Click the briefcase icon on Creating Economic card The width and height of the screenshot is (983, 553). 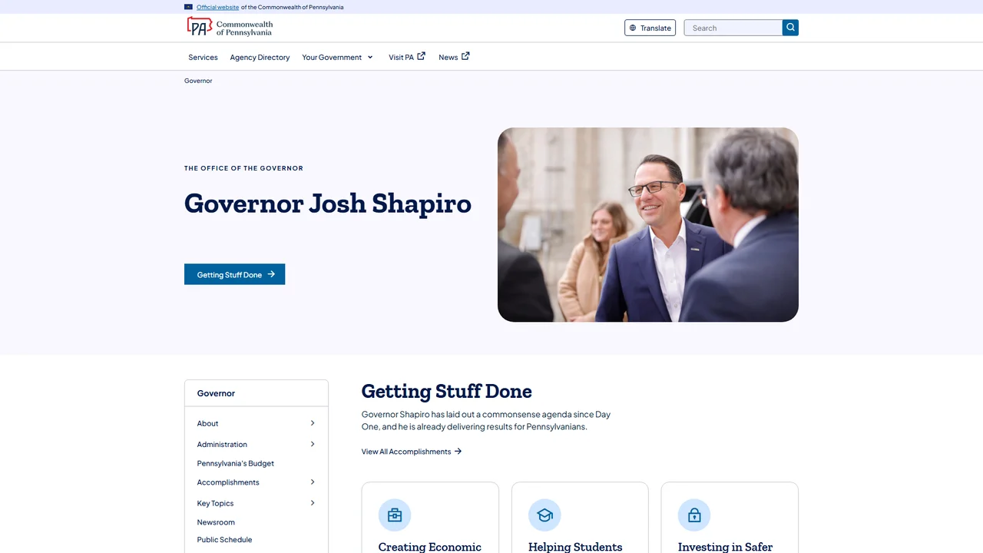tap(395, 515)
